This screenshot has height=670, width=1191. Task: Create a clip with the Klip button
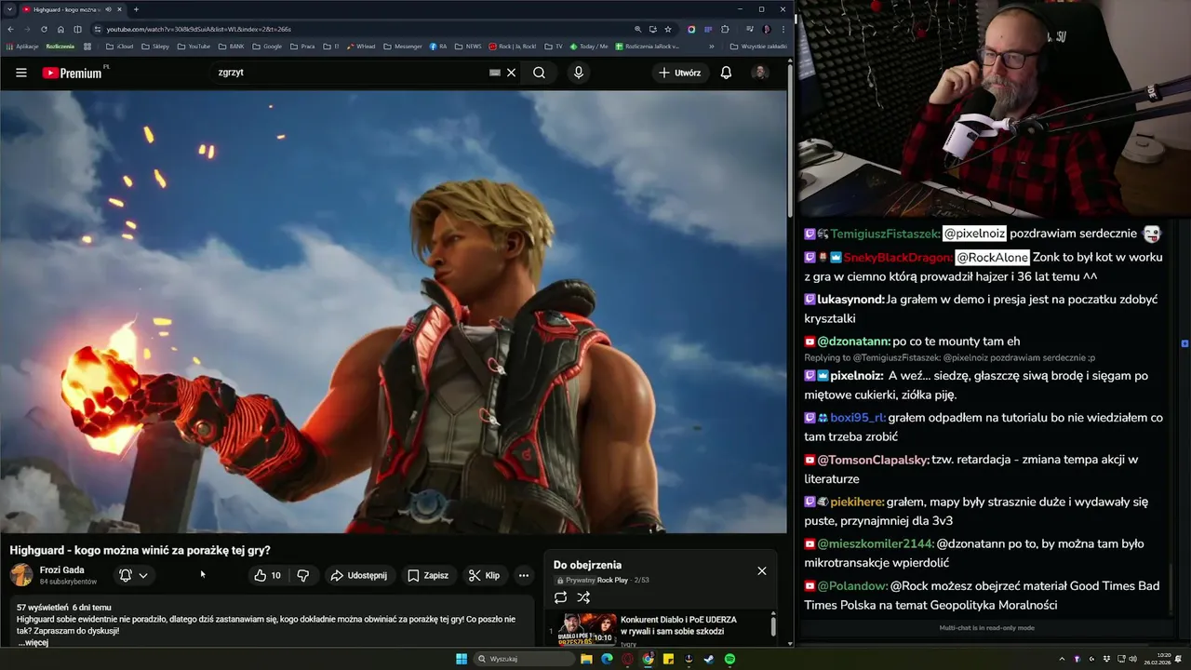tap(484, 575)
